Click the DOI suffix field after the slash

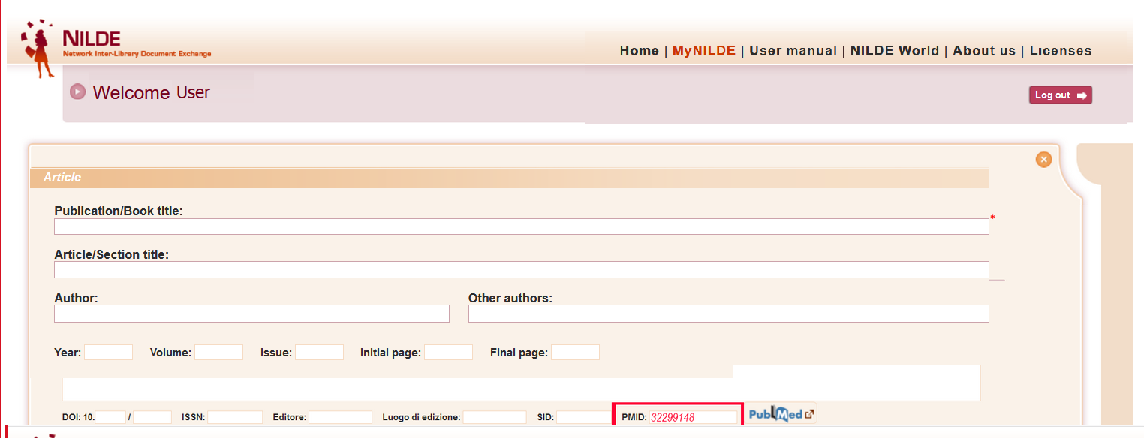coord(152,417)
